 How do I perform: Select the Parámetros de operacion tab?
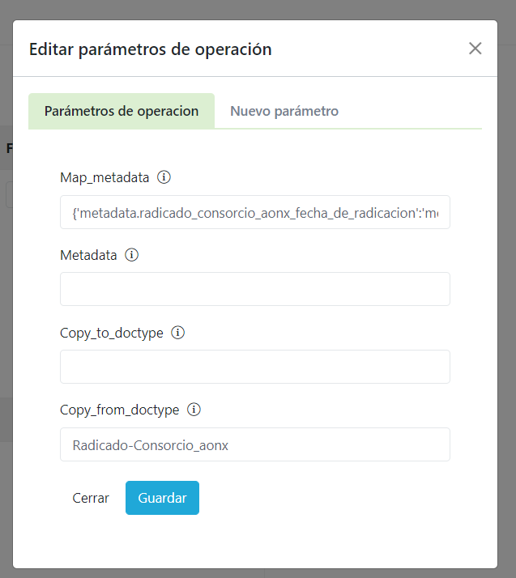[122, 111]
